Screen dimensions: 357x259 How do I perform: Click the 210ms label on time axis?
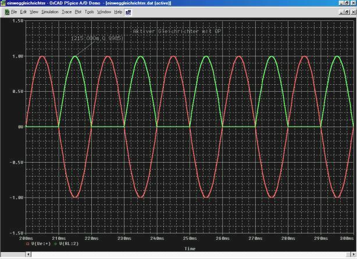(x=59, y=238)
